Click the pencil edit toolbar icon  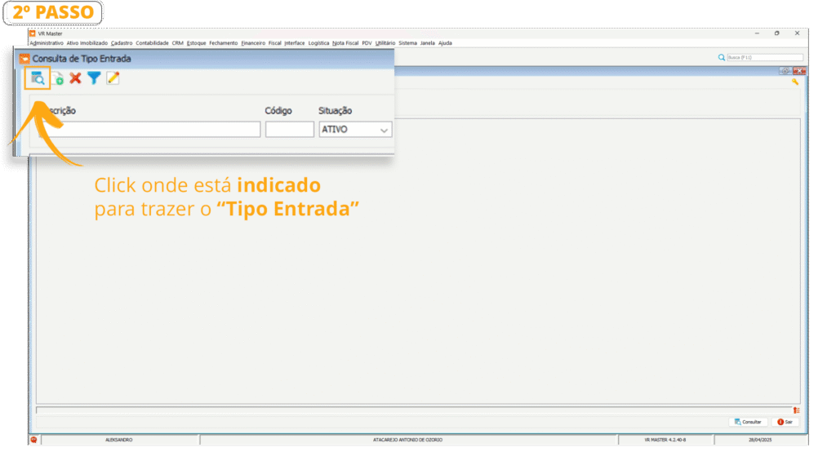tap(113, 78)
